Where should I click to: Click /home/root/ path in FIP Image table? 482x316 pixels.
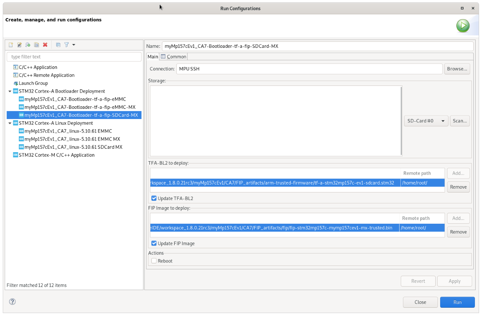point(413,228)
